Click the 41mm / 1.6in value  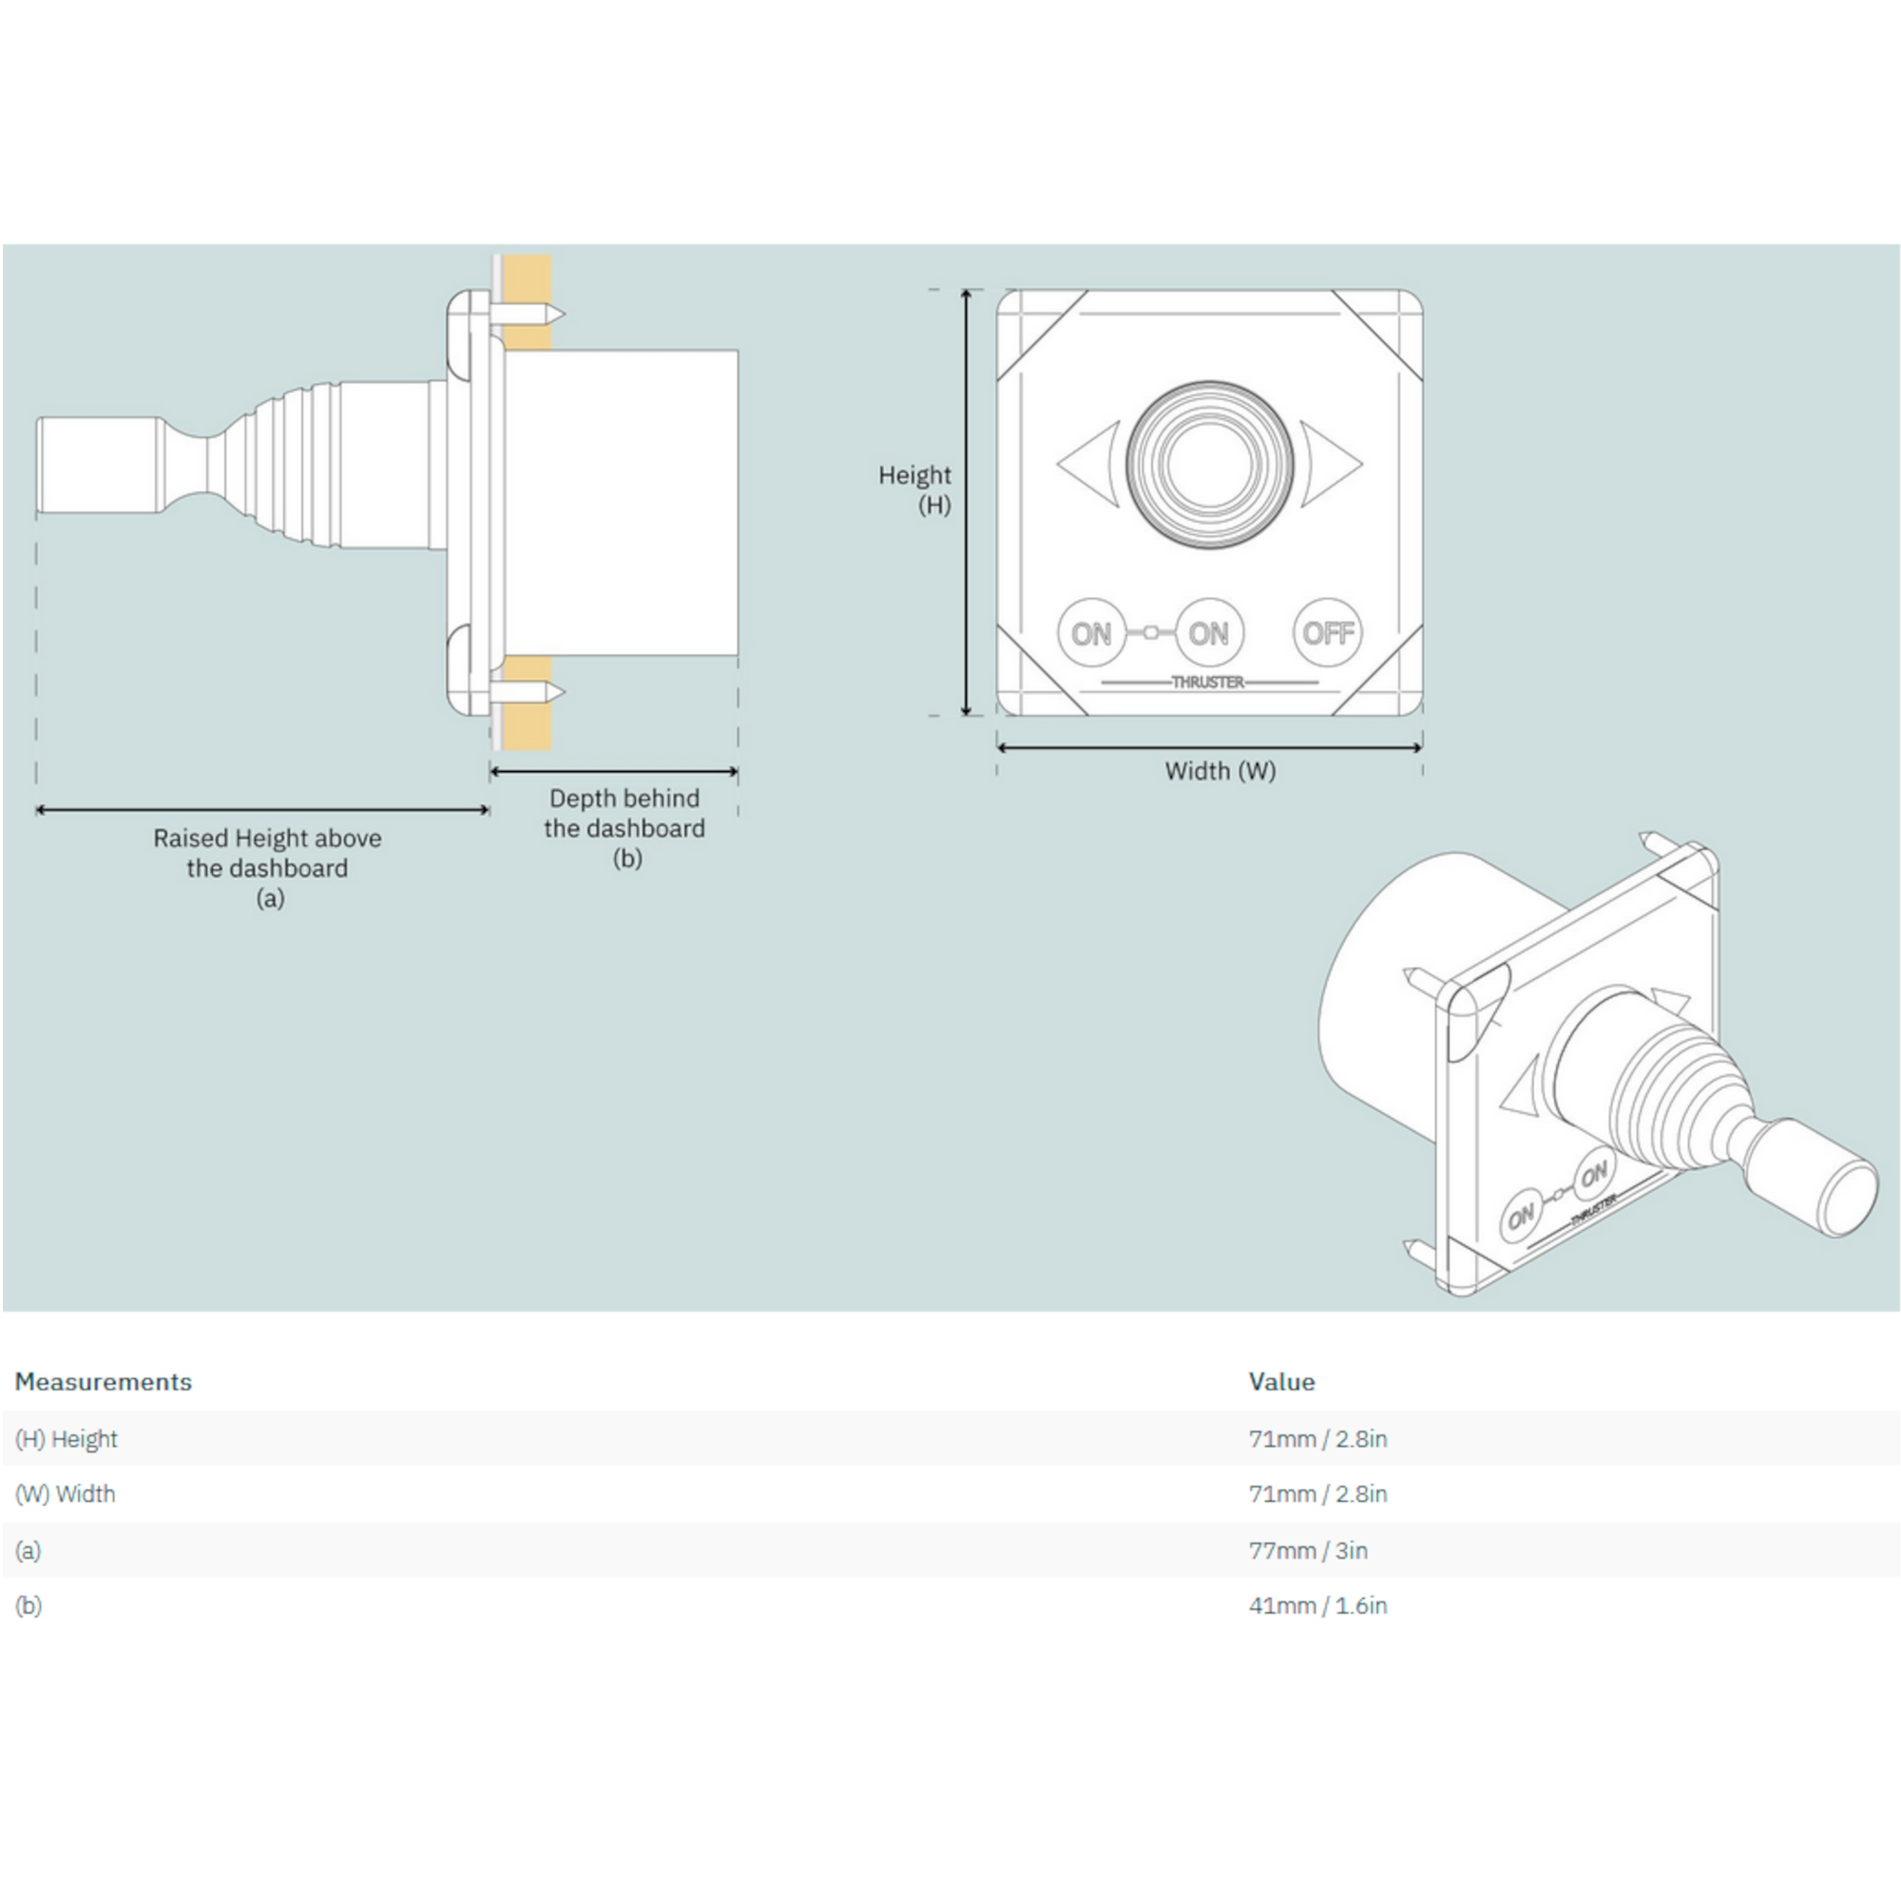click(x=1317, y=1605)
